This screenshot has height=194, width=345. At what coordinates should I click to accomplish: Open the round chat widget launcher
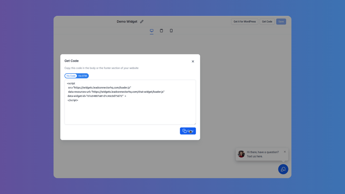[x=283, y=169]
